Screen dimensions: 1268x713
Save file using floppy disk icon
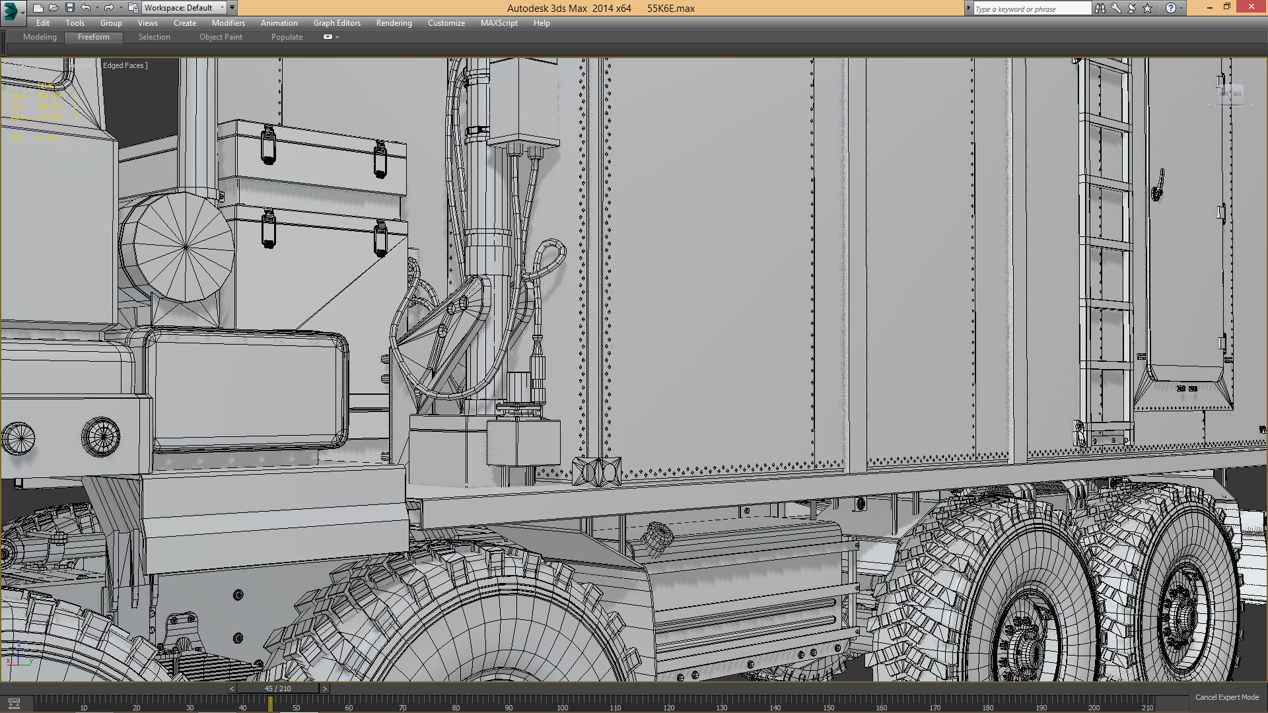tap(69, 8)
